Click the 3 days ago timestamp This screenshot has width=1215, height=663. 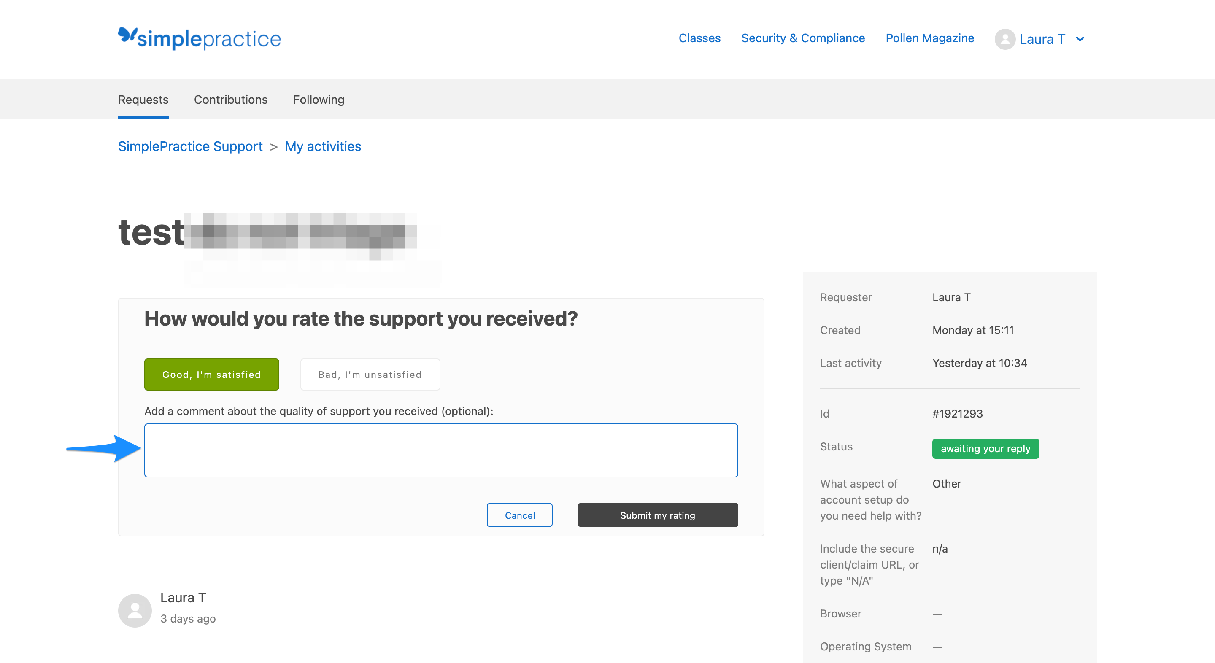[x=188, y=618]
